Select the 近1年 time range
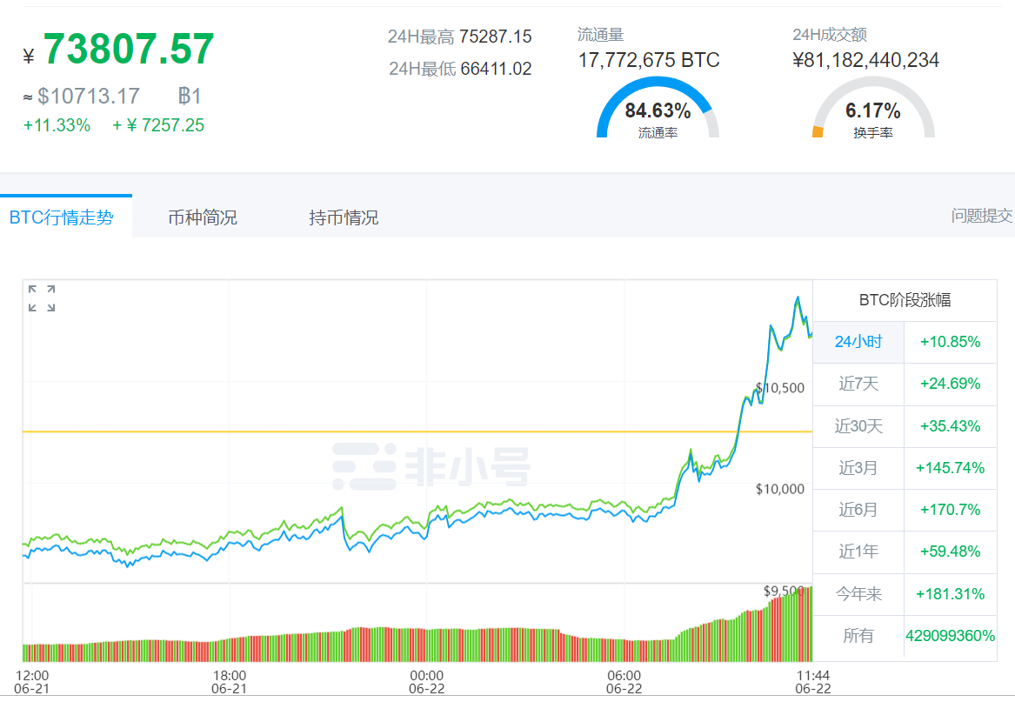 click(858, 552)
